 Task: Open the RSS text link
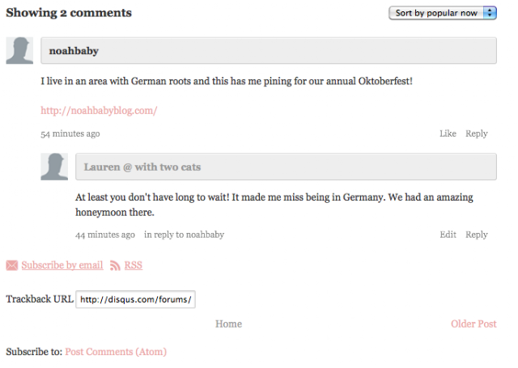tap(133, 265)
